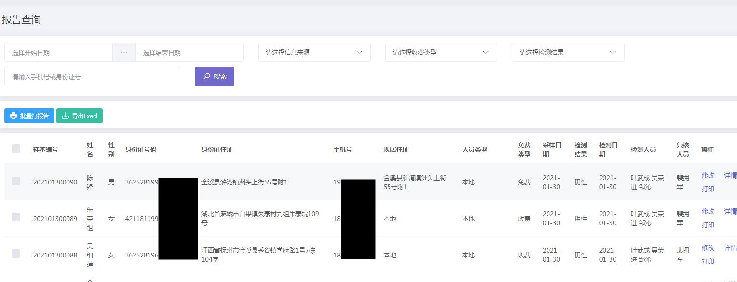Click the 导出Execl export button

pos(79,115)
